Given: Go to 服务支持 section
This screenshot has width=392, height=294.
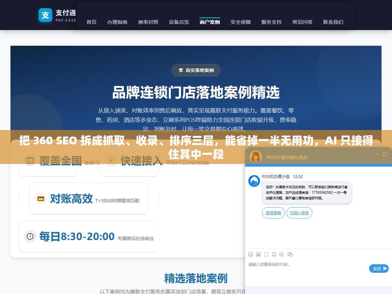Looking at the screenshot, I should coord(271,22).
